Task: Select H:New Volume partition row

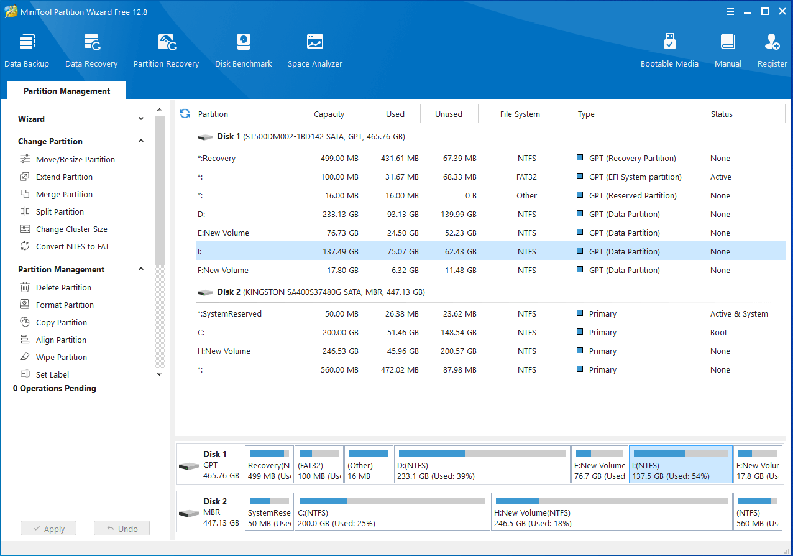Action: 490,351
